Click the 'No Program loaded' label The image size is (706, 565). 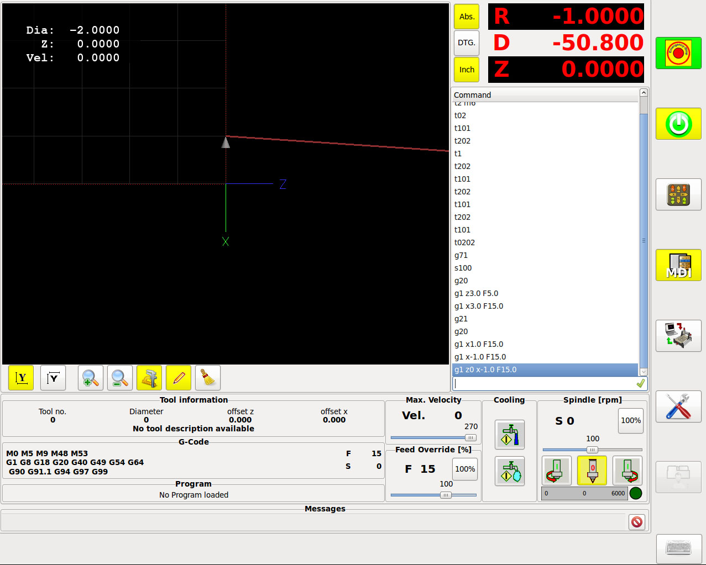tap(194, 495)
